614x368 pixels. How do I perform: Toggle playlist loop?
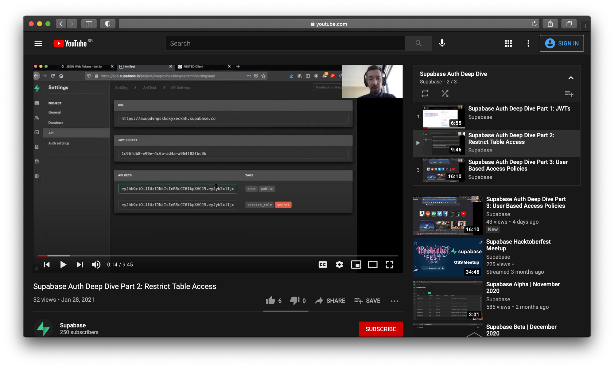(425, 93)
